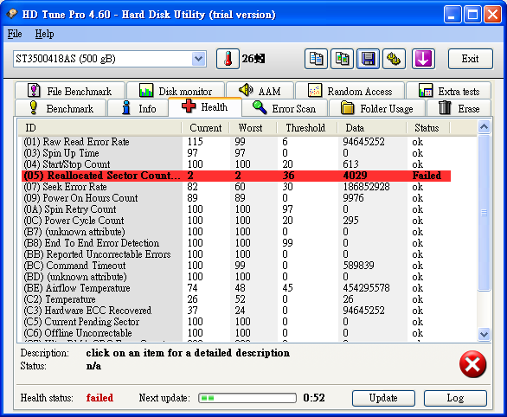Select the (09) Power On Hours Count row
Viewport: 507px width, 417px height.
tap(236, 198)
